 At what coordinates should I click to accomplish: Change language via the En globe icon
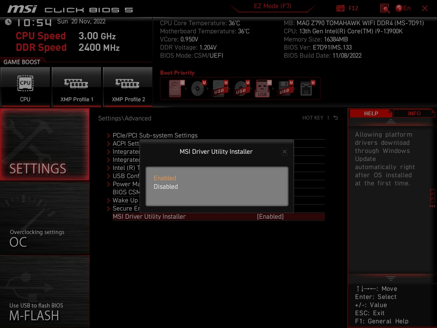coord(403,8)
